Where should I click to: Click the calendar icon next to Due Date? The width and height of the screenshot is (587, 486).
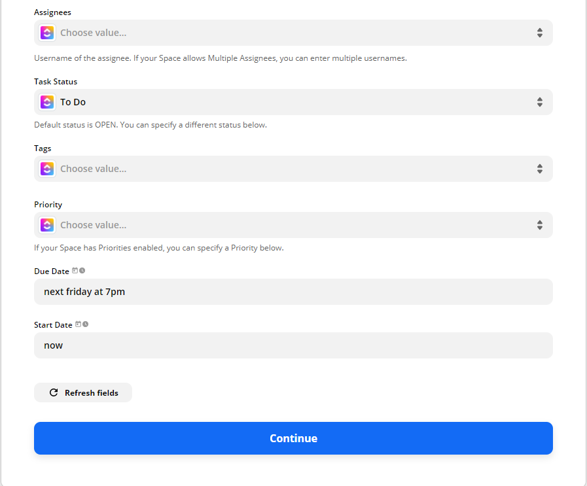click(75, 271)
